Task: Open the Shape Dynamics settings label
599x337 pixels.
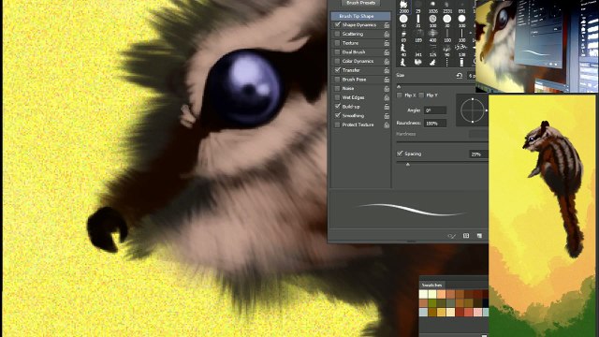Action: coord(359,25)
